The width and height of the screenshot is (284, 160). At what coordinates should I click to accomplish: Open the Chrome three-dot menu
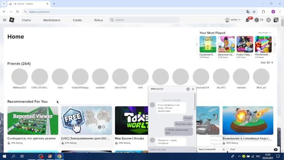point(280,12)
